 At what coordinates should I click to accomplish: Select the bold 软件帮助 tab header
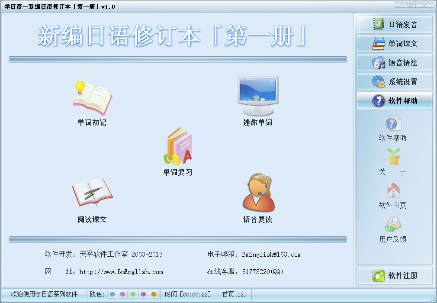[x=394, y=100]
